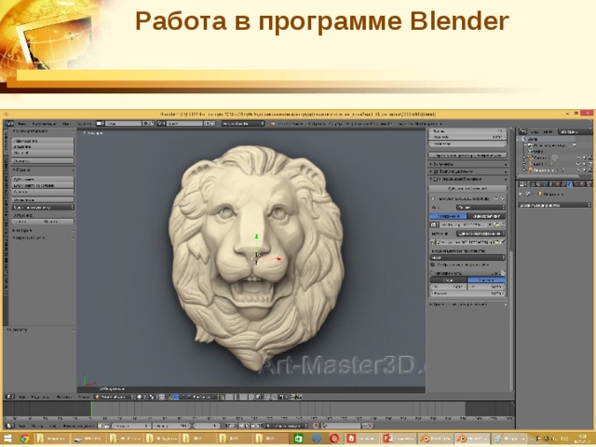596x447 pixels.
Task: Open the viewport shading mode selector icon
Action: (x=140, y=397)
